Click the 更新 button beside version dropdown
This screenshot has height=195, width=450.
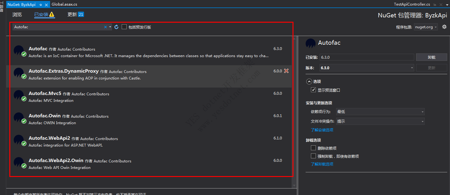431,68
